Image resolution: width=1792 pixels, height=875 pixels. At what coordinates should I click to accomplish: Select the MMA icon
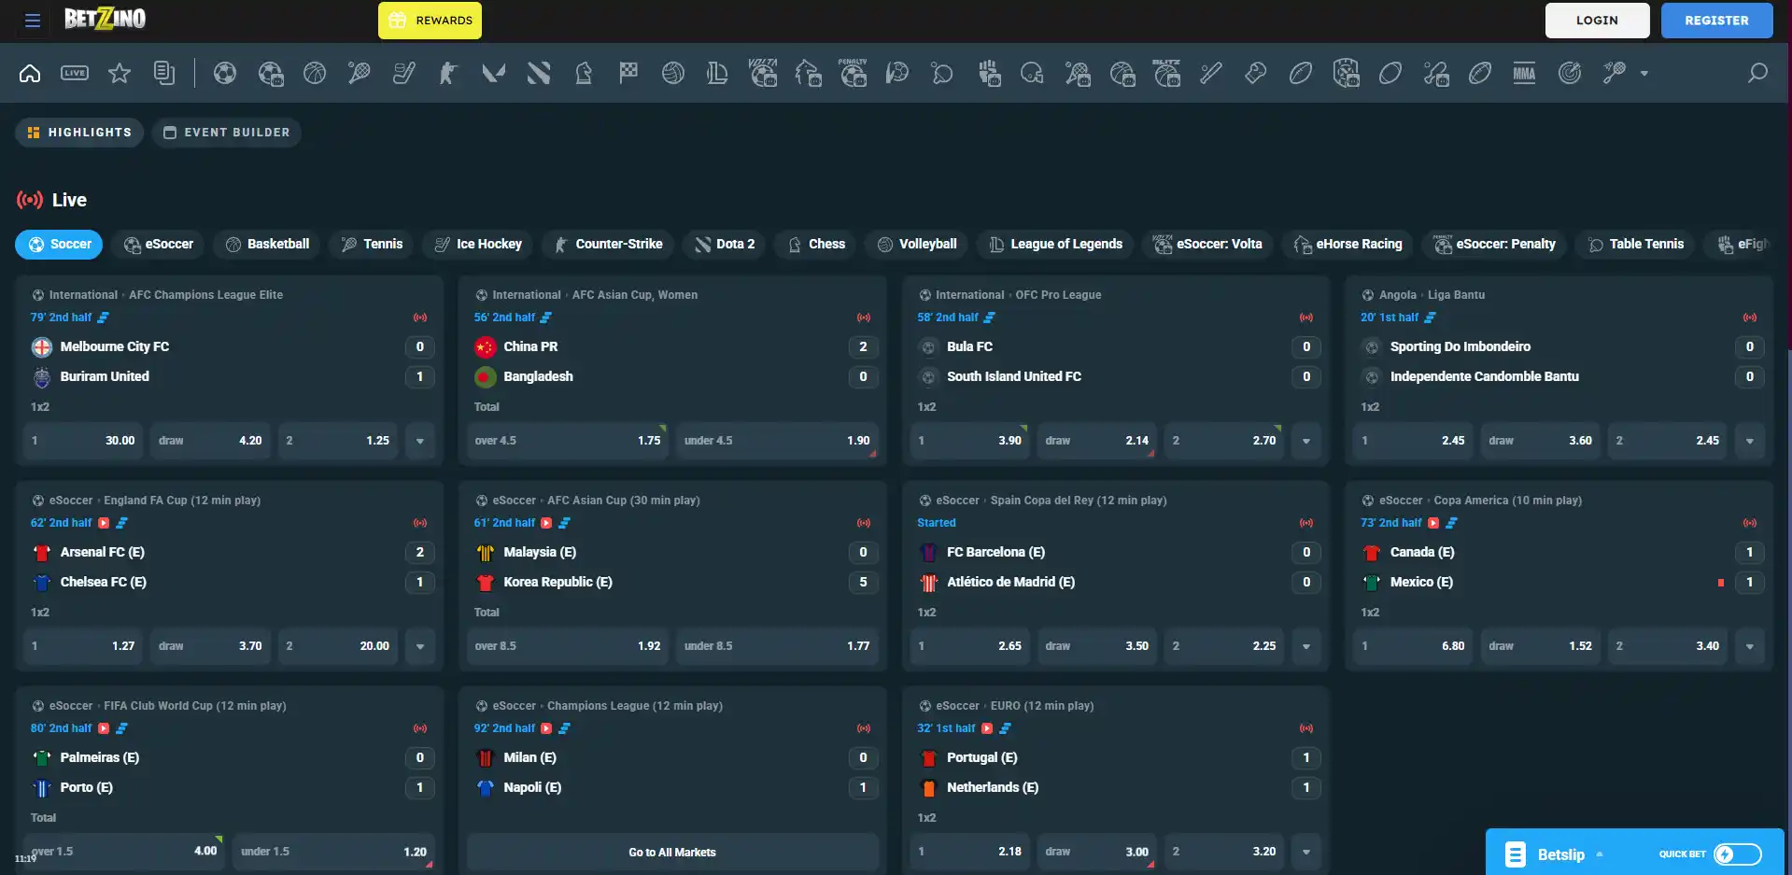click(1525, 73)
